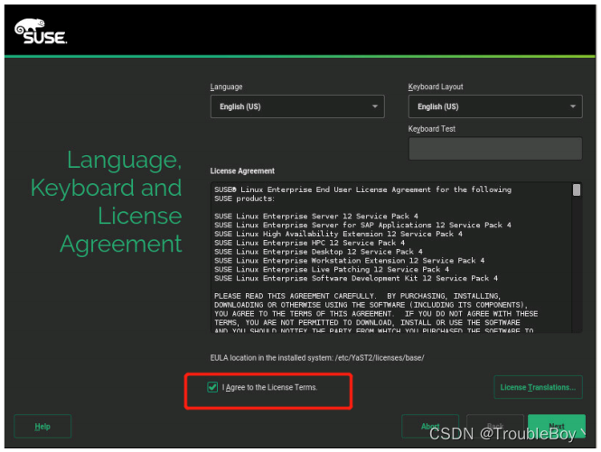Image resolution: width=601 pixels, height=452 pixels.
Task: Click the "License Agreement" label
Action: tap(242, 171)
